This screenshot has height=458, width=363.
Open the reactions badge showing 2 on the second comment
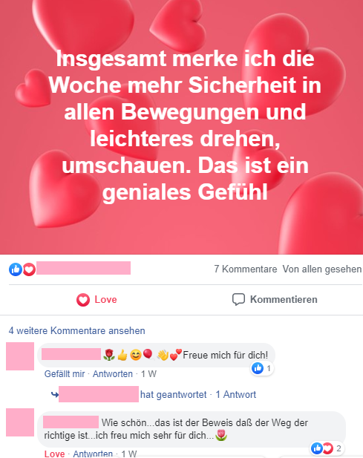pyautogui.click(x=327, y=448)
